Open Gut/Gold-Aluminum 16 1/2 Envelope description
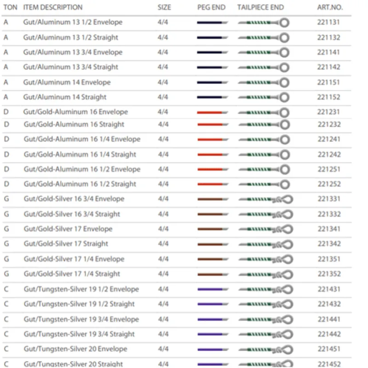Image resolution: width=368 pixels, height=368 pixels. click(x=82, y=169)
